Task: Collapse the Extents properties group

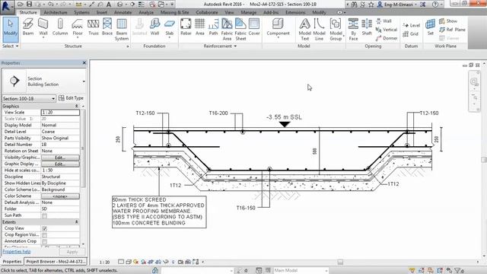Action: pyautogui.click(x=76, y=222)
